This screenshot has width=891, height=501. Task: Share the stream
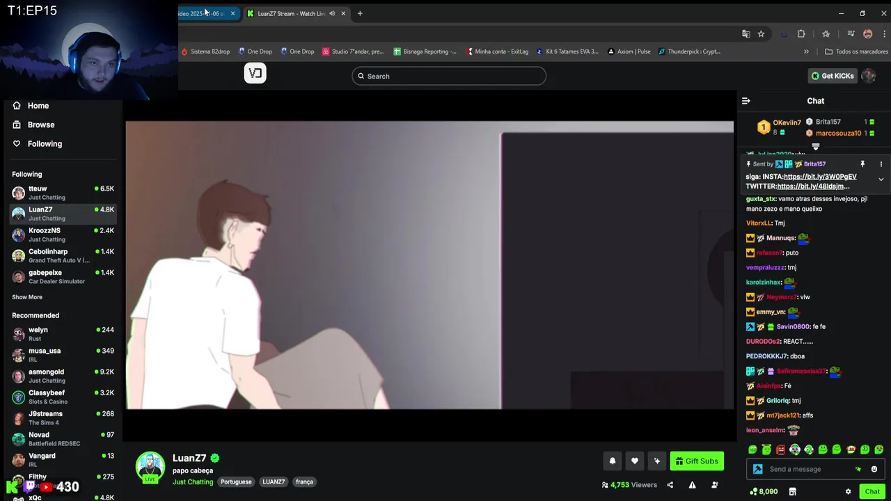coord(670,485)
